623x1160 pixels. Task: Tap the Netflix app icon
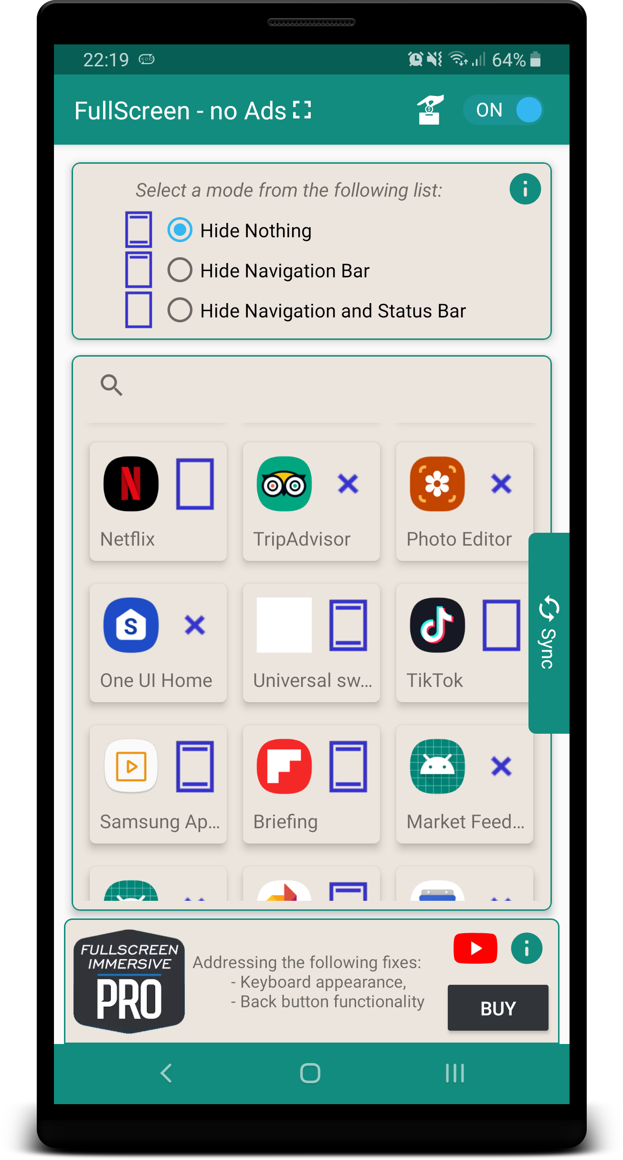[x=131, y=484]
